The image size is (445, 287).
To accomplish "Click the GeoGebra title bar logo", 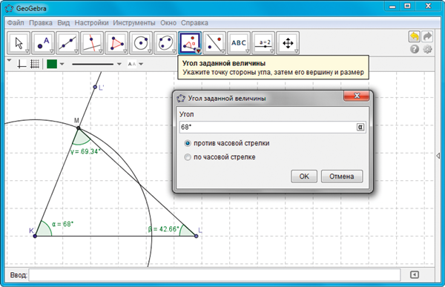I will point(10,8).
